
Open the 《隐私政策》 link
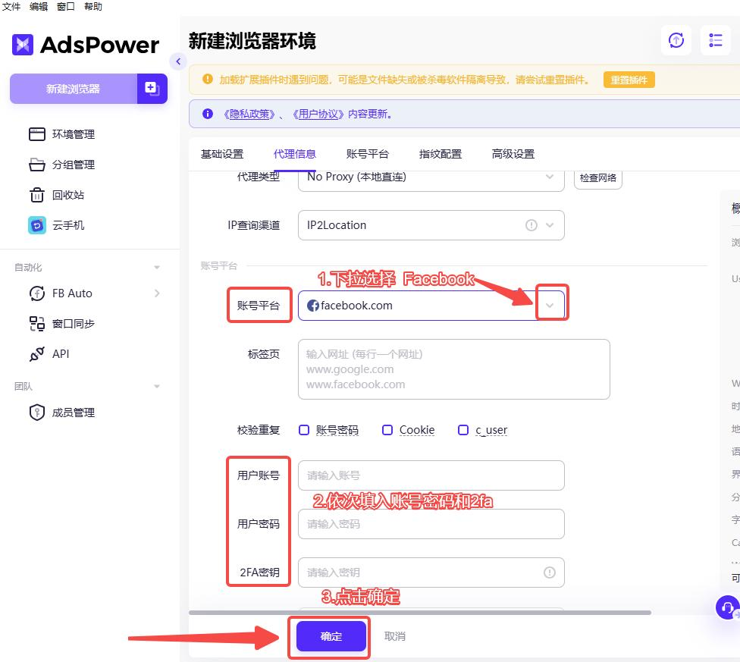[249, 114]
